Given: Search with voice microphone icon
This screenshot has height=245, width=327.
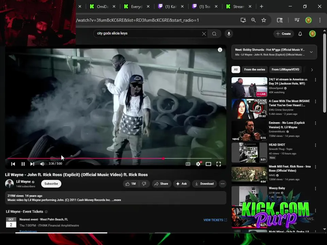Looking at the screenshot, I should pyautogui.click(x=229, y=34).
